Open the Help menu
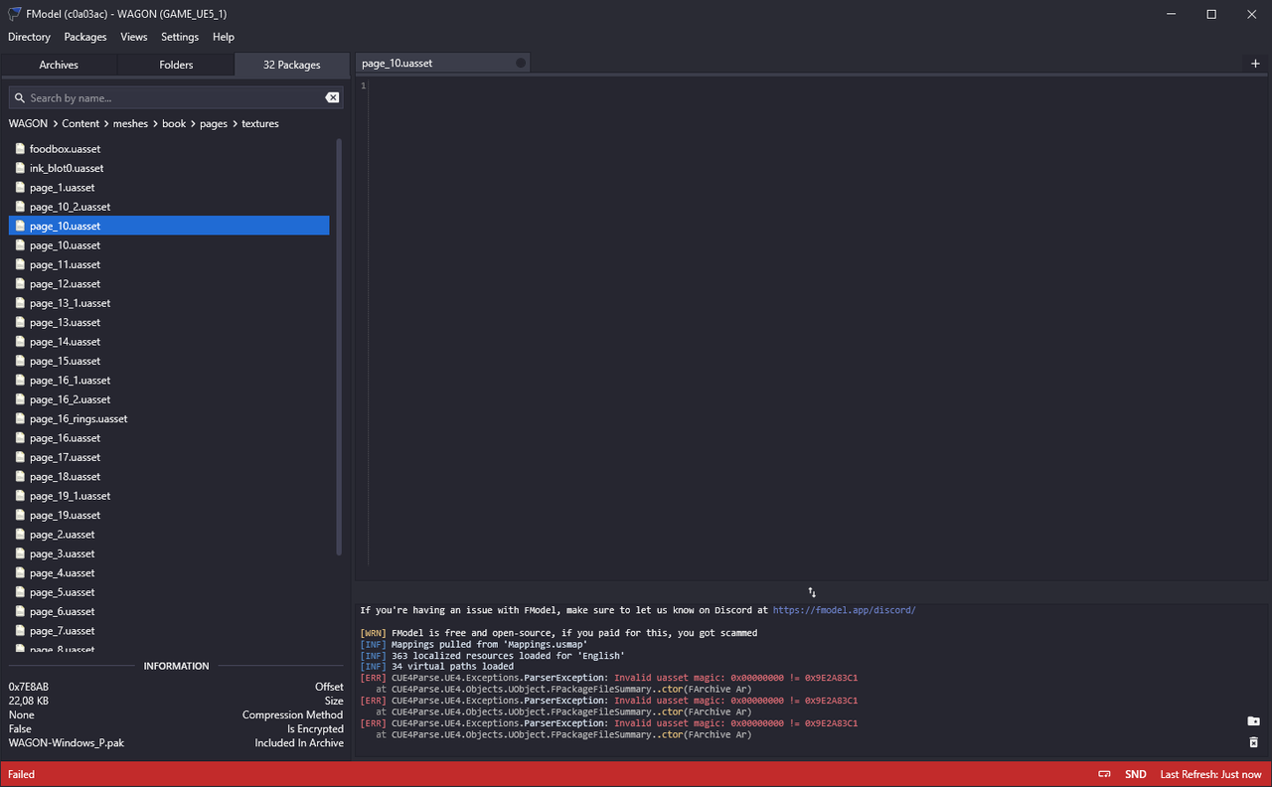This screenshot has width=1272, height=787. tap(224, 37)
